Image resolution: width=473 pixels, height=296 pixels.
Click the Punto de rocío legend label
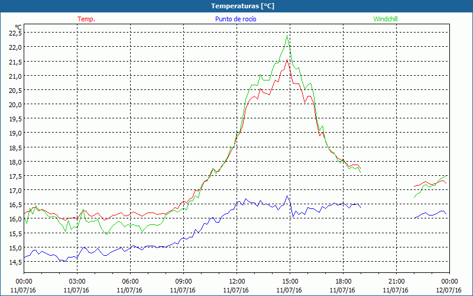pos(235,19)
